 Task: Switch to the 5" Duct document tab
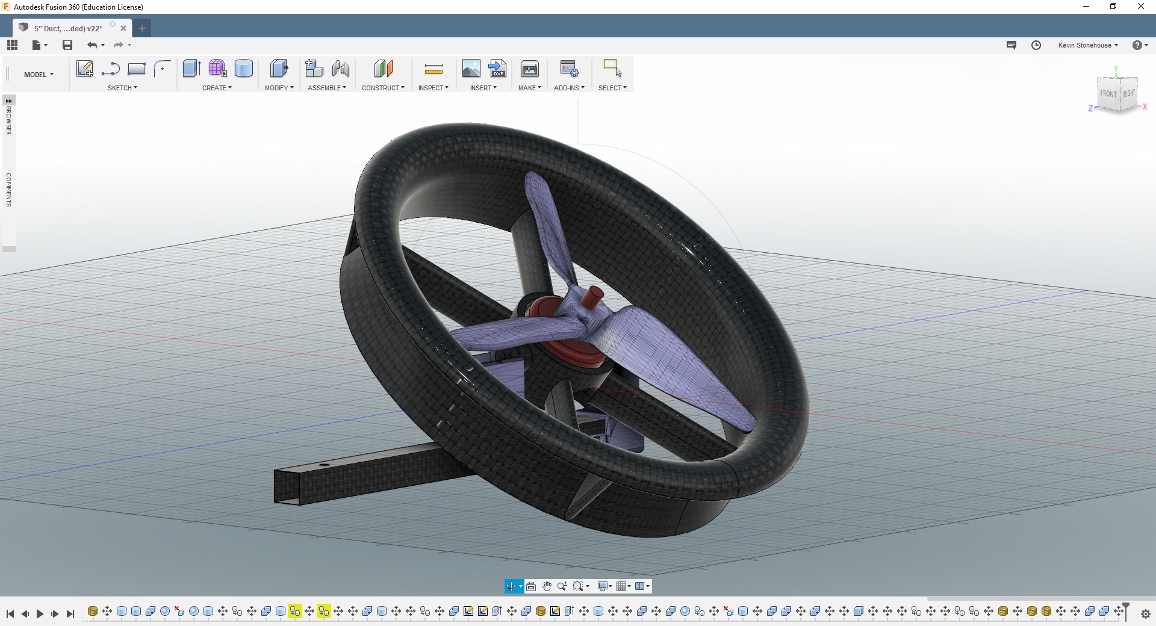tap(67, 28)
